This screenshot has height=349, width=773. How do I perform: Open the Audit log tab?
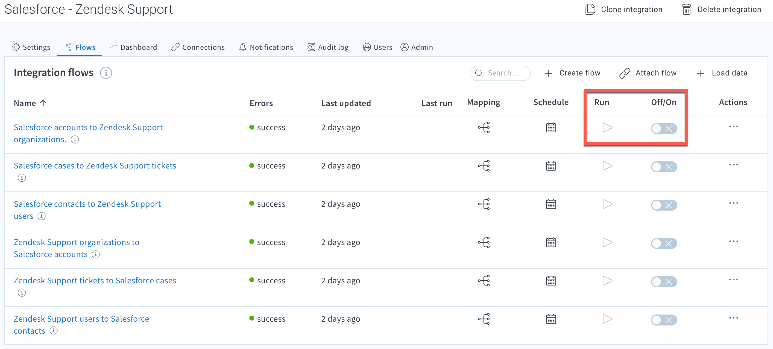coord(328,47)
